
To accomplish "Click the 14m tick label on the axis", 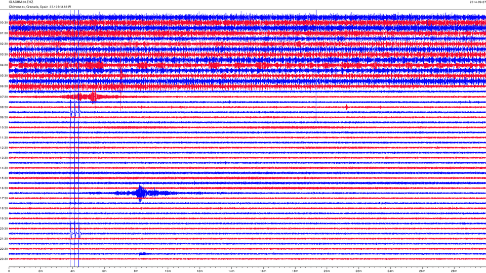I will [x=231, y=271].
